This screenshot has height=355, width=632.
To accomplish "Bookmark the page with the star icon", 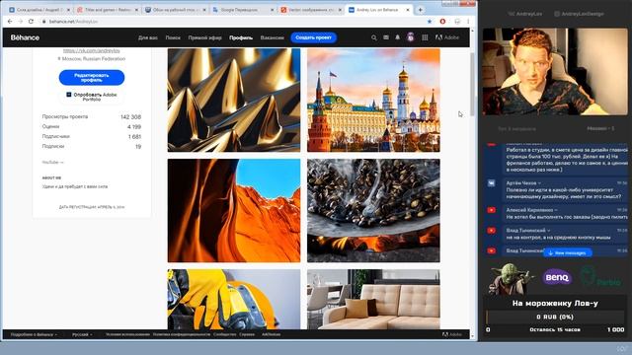I will click(430, 22).
